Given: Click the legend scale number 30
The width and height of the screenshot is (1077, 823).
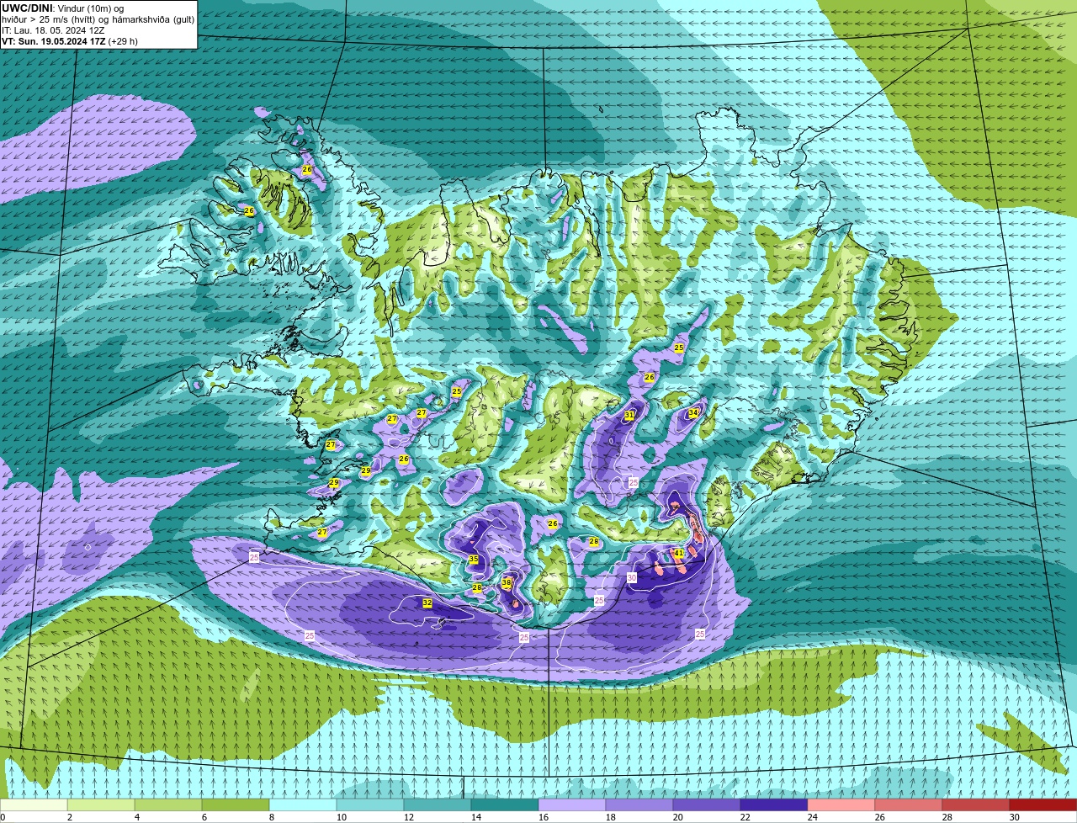Looking at the screenshot, I should (1015, 817).
